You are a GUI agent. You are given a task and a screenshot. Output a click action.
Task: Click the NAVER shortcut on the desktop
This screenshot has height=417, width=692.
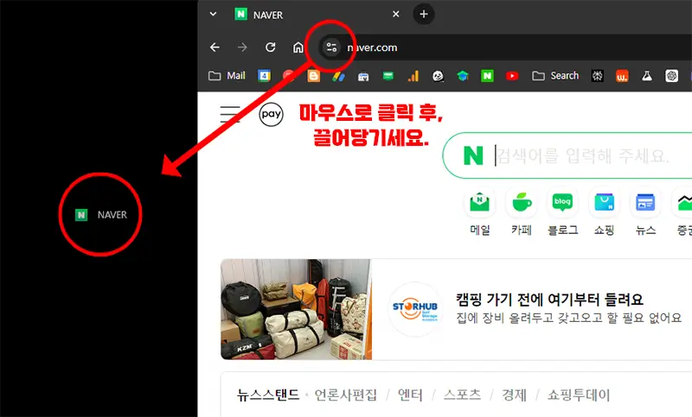coord(101,215)
